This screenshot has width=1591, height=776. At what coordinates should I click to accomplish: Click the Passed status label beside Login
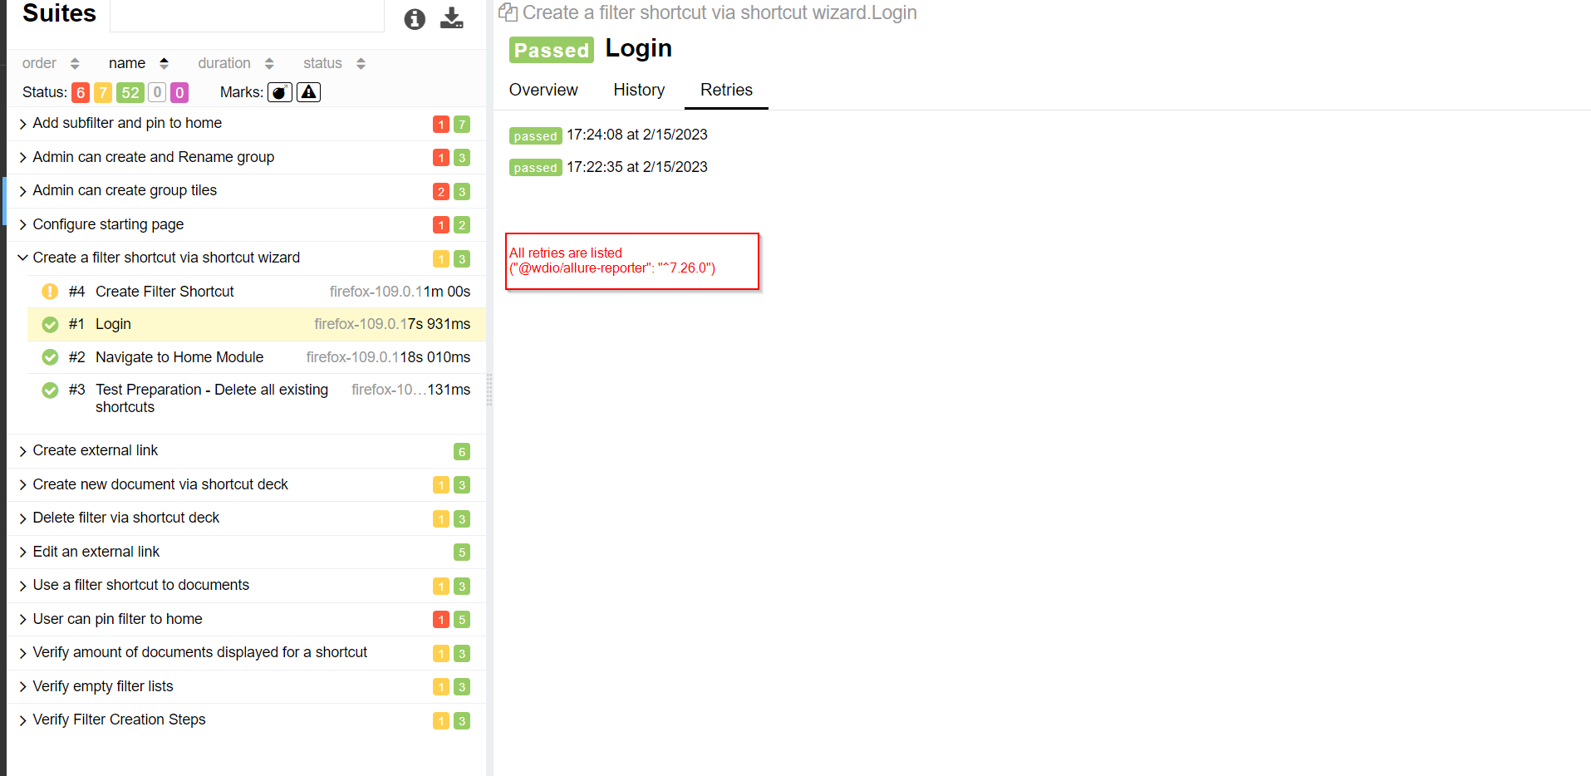[551, 50]
